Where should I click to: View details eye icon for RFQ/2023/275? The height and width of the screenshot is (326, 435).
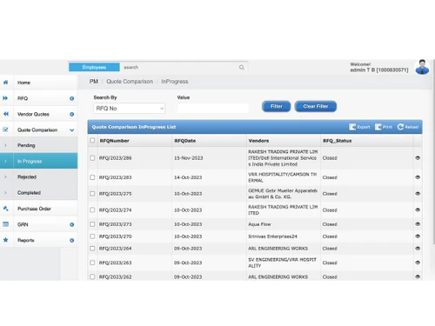point(418,193)
